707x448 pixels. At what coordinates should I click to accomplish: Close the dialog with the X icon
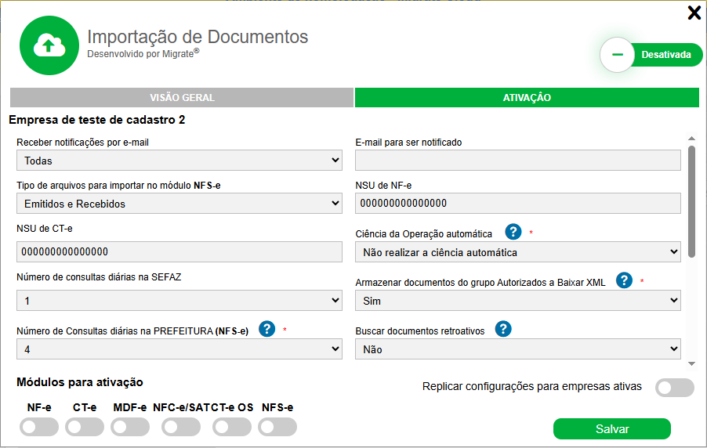click(694, 13)
